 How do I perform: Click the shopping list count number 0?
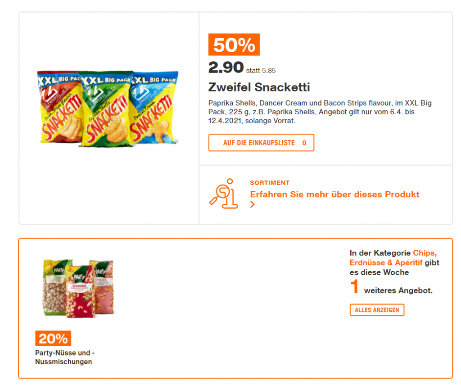pyautogui.click(x=304, y=143)
